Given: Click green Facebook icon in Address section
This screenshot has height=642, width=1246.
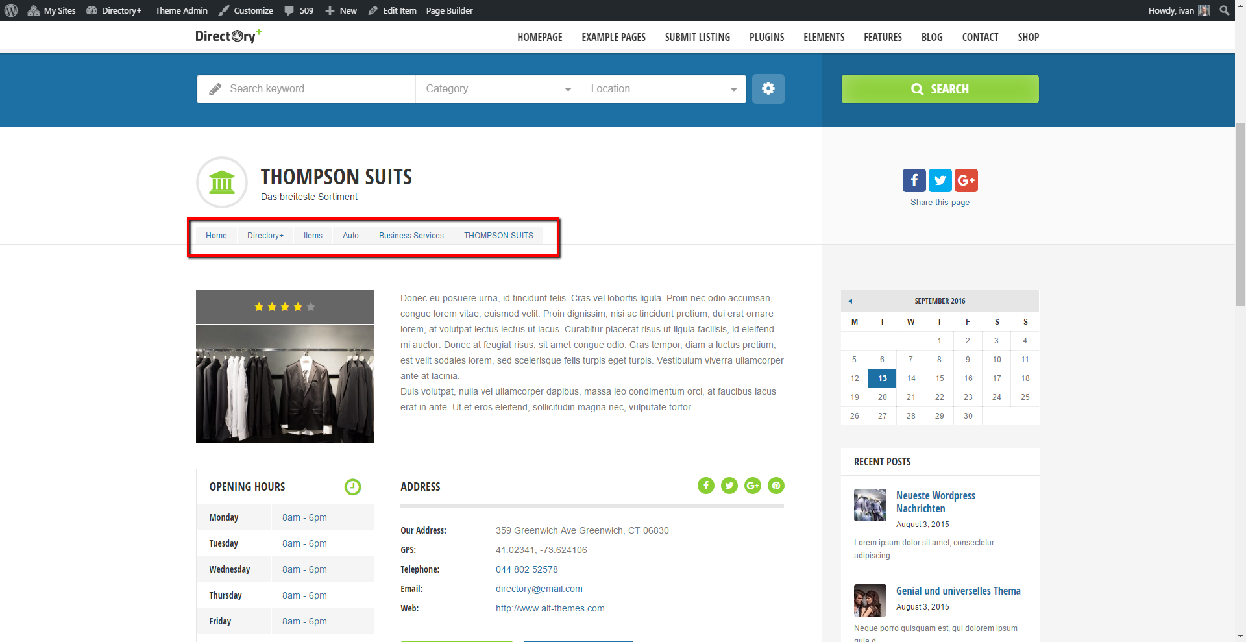Looking at the screenshot, I should (x=706, y=486).
